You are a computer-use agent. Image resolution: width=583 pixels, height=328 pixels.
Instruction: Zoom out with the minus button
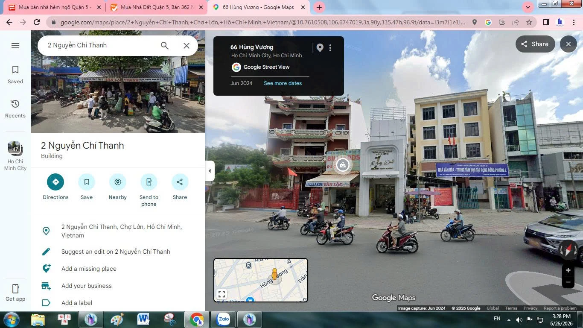click(x=568, y=282)
